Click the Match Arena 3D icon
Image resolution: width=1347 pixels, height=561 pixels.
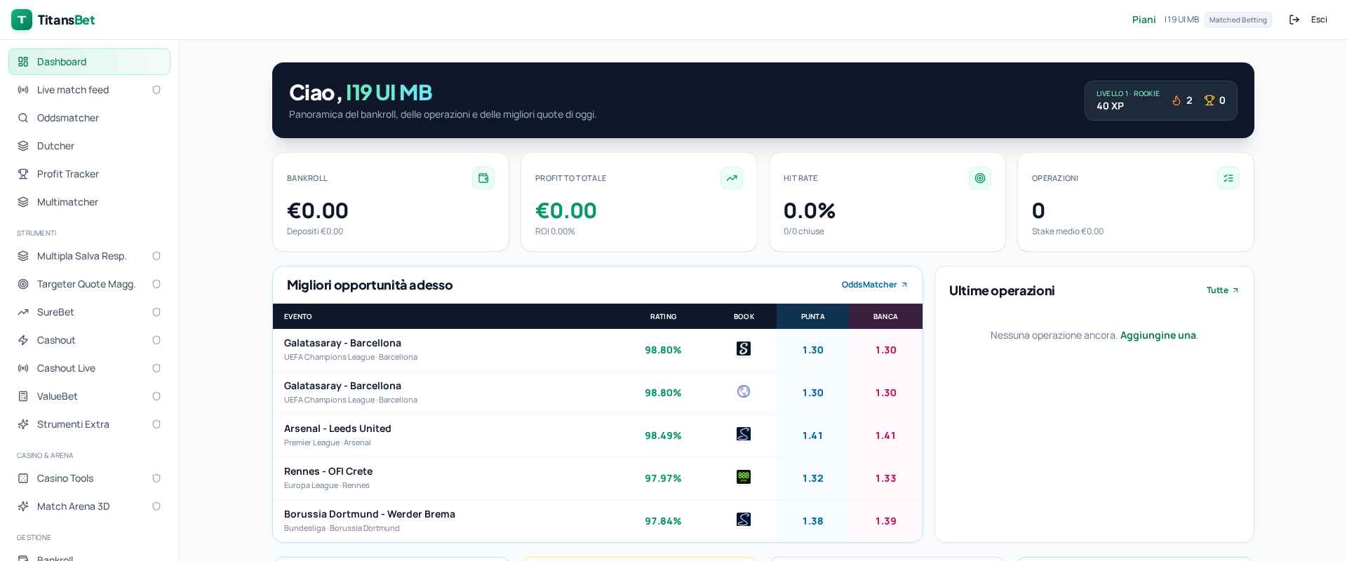click(23, 506)
